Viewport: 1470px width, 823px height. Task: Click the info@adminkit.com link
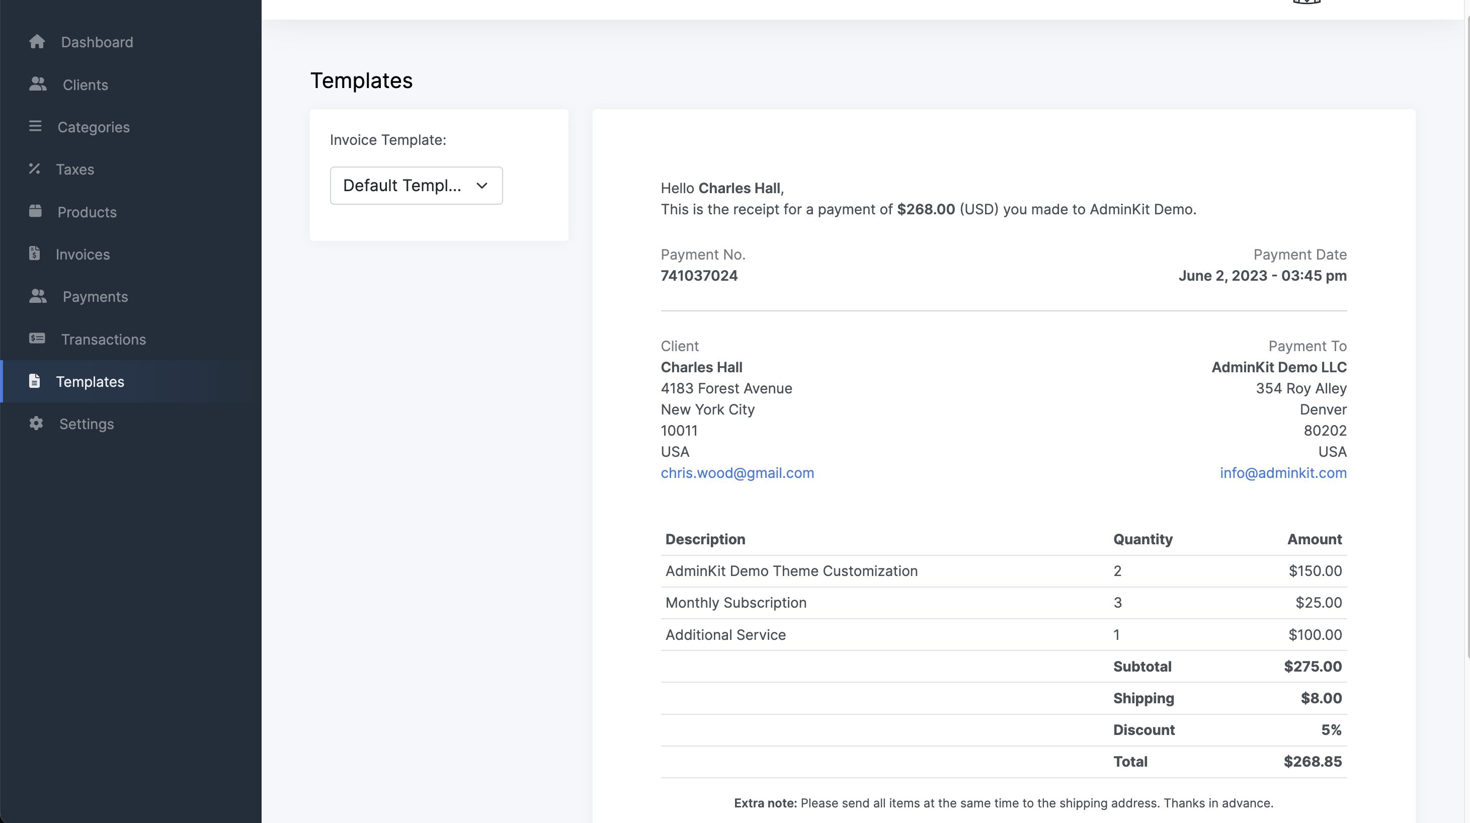pos(1283,473)
